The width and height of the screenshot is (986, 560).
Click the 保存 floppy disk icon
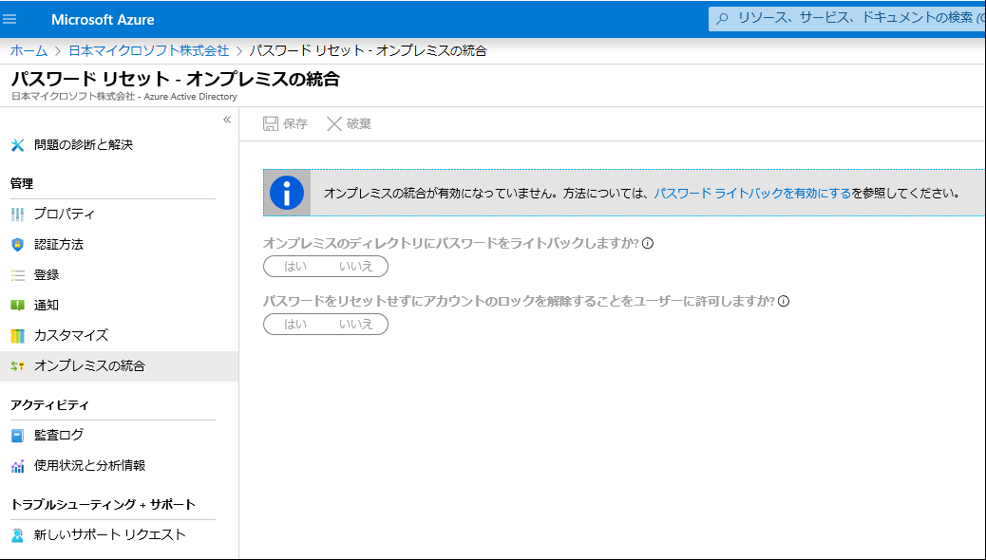pyautogui.click(x=271, y=123)
